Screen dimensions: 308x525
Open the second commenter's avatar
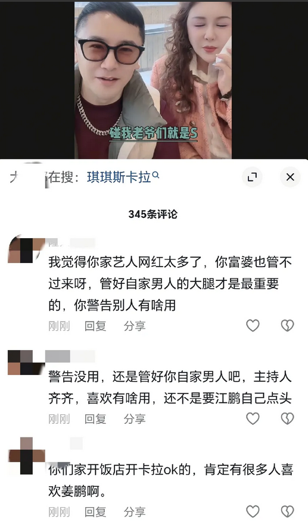(x=26, y=362)
